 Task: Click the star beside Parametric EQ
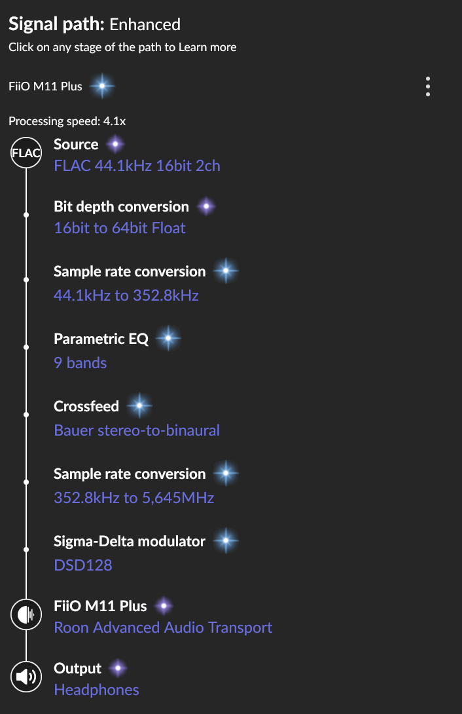coord(168,338)
